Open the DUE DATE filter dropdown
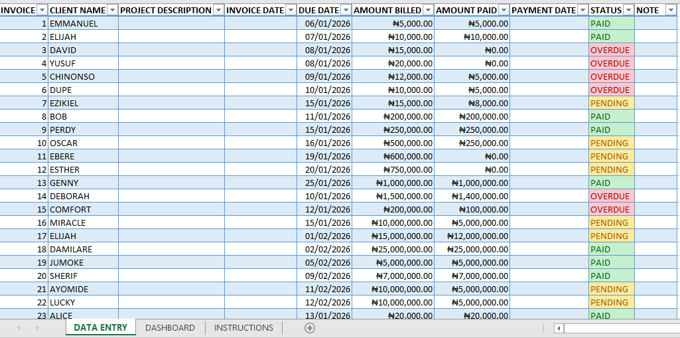 point(346,10)
